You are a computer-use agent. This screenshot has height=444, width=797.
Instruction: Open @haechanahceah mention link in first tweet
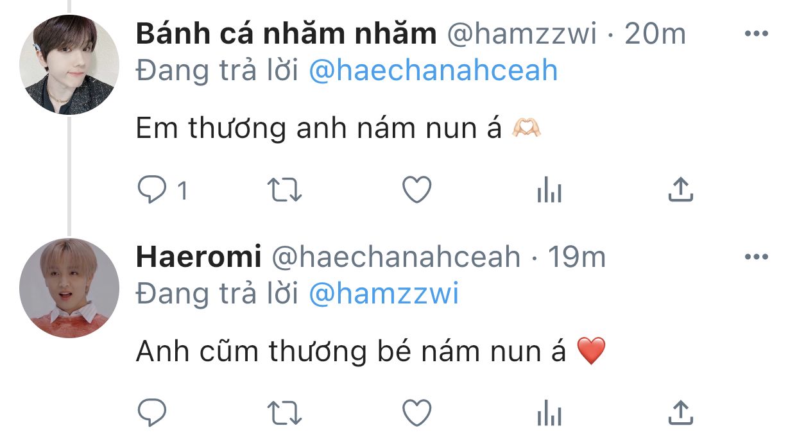[433, 71]
